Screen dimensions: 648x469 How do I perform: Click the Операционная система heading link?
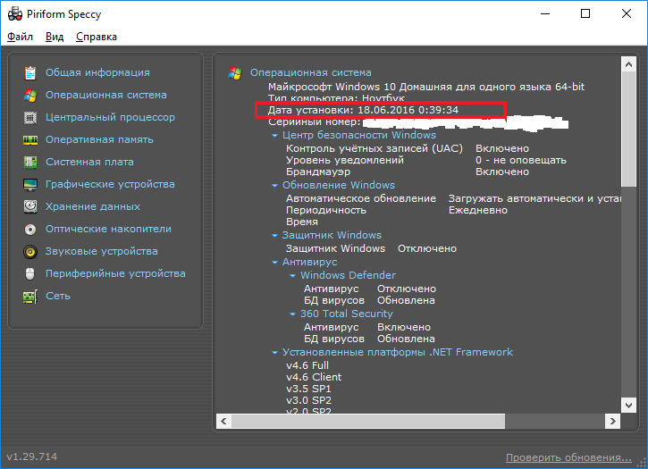point(311,72)
